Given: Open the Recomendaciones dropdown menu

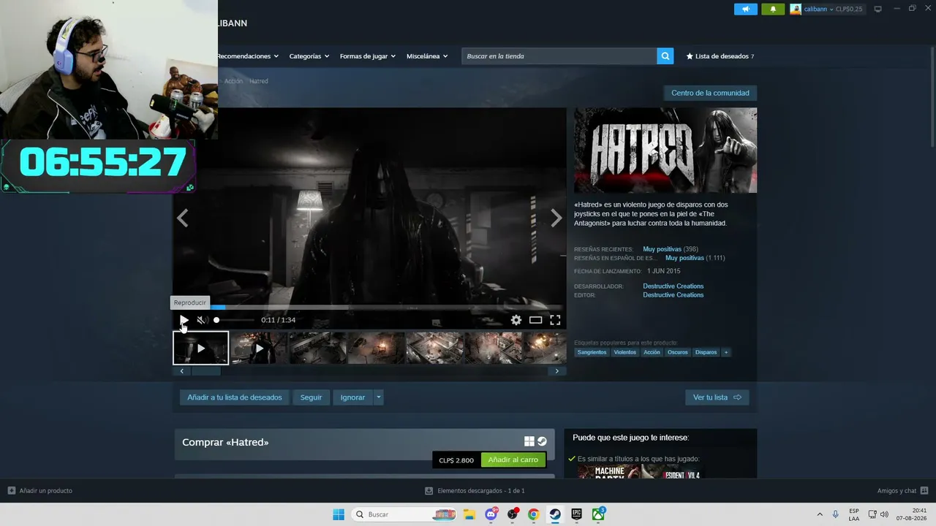Looking at the screenshot, I should [x=247, y=56].
